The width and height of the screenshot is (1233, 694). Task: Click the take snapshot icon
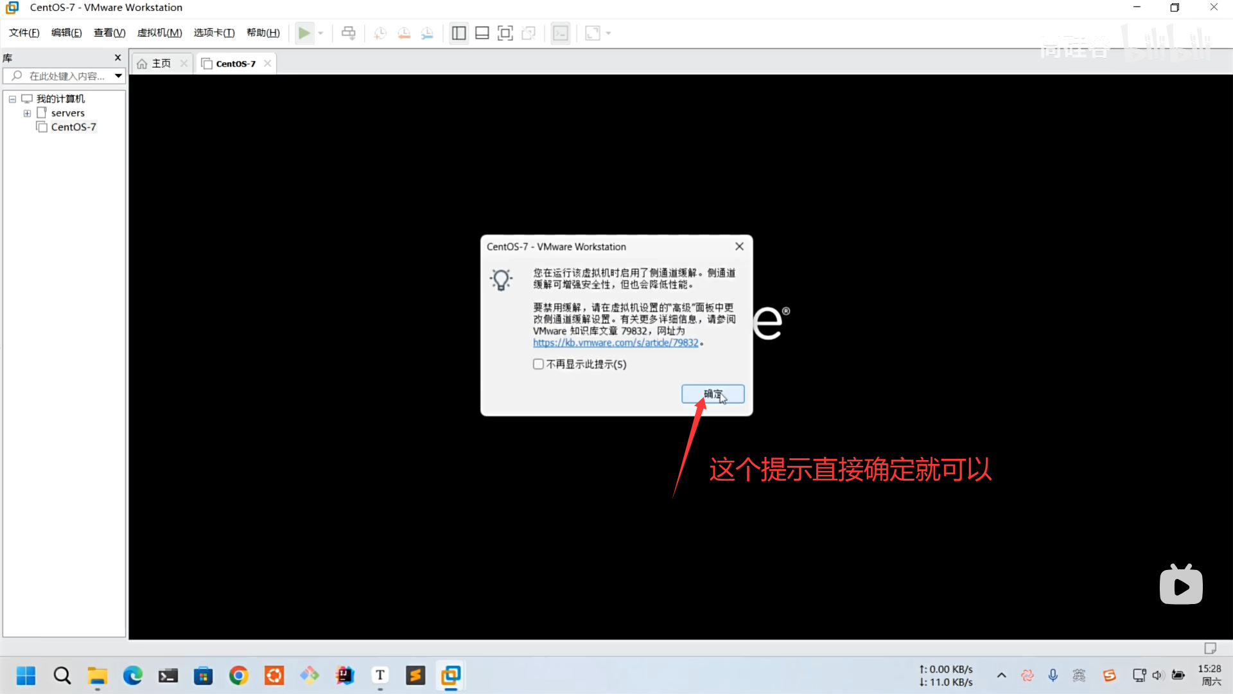380,33
